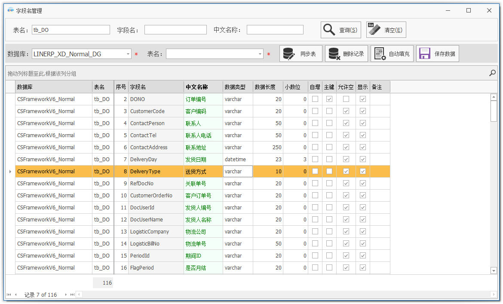The image size is (503, 304).
Task: Open the 表名 combo box dropdown arrow
Action: point(260,54)
